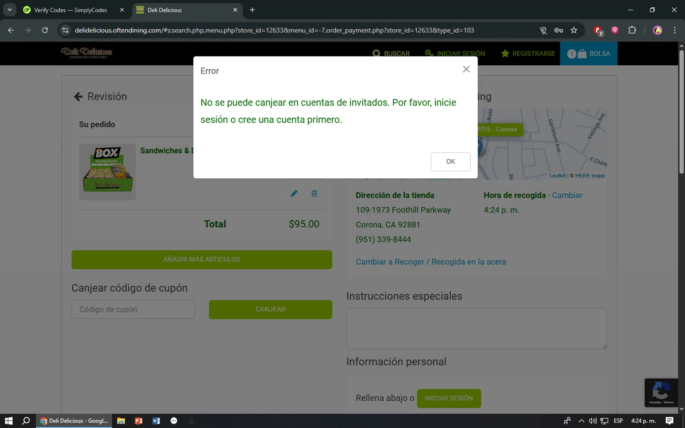This screenshot has width=685, height=428.
Task: Switch the ESP input language
Action: coord(618,421)
